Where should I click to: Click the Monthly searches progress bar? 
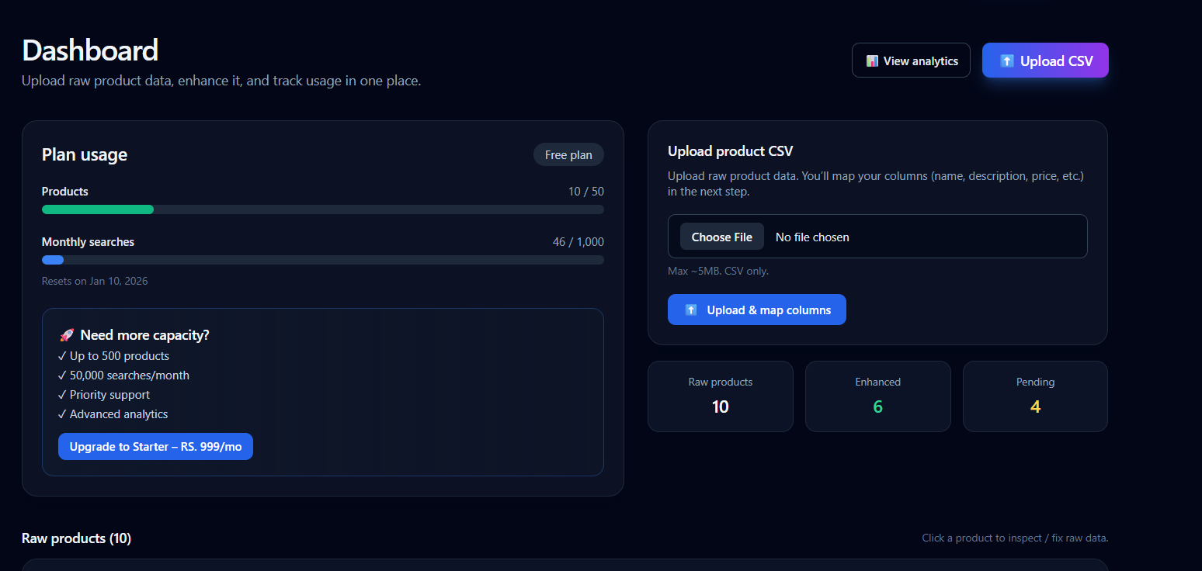[322, 260]
